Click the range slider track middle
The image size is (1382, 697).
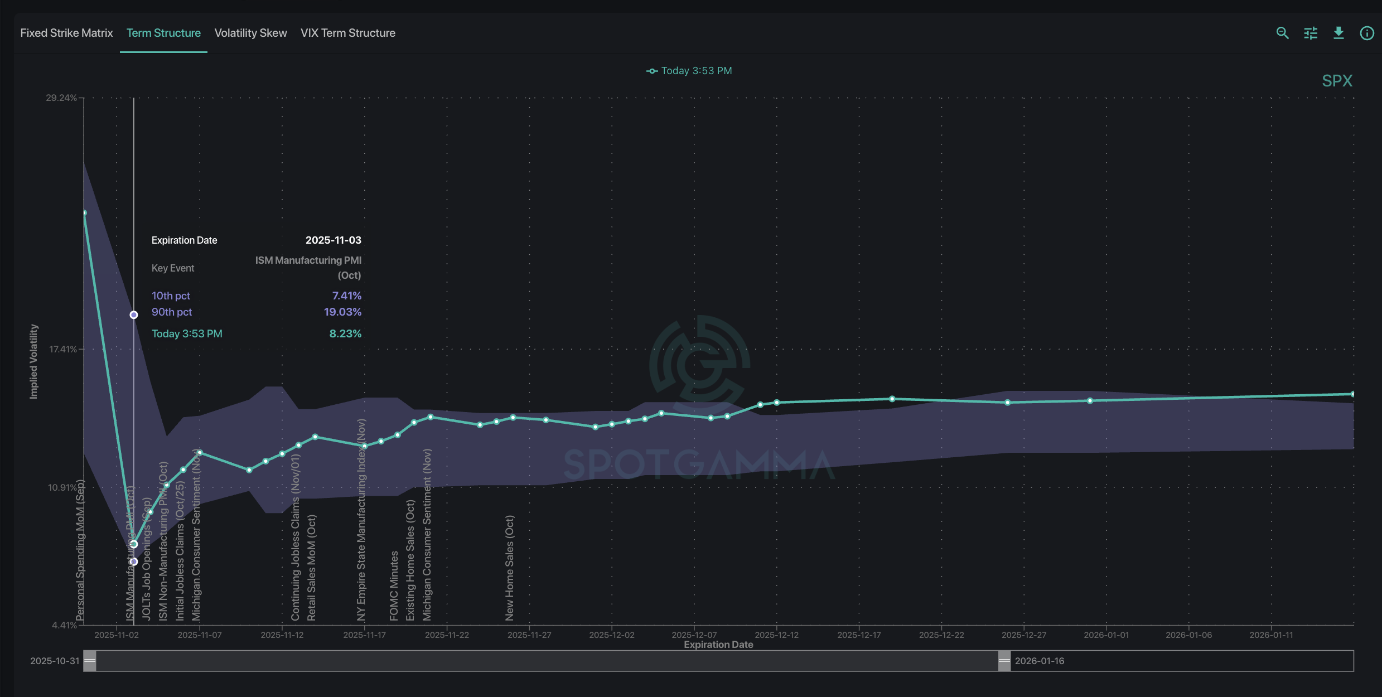pos(547,661)
